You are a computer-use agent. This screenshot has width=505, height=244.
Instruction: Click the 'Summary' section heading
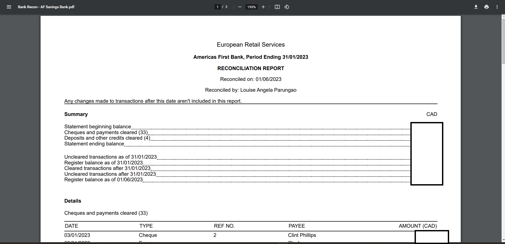tap(76, 114)
